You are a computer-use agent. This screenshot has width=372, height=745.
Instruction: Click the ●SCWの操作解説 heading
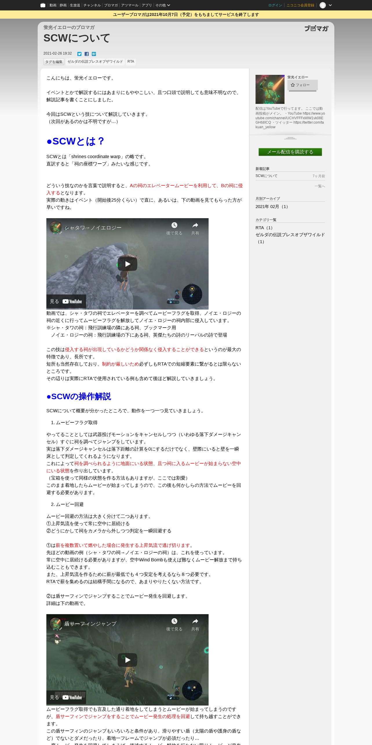pos(79,396)
